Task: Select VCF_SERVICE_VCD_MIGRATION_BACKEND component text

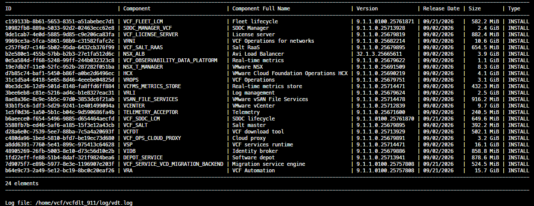Action: pos(174,164)
